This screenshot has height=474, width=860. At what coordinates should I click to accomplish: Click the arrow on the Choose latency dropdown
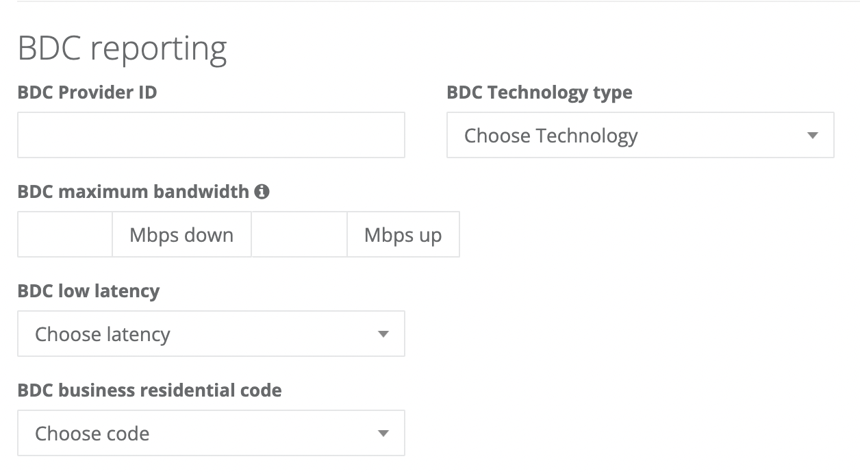click(x=384, y=334)
